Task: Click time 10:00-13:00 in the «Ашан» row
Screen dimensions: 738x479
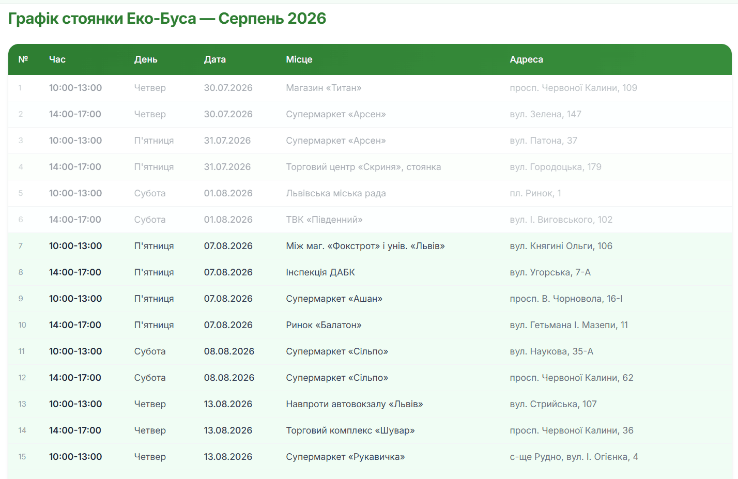Action: tap(75, 299)
